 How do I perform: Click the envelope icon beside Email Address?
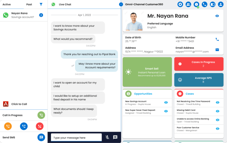pos(217,50)
